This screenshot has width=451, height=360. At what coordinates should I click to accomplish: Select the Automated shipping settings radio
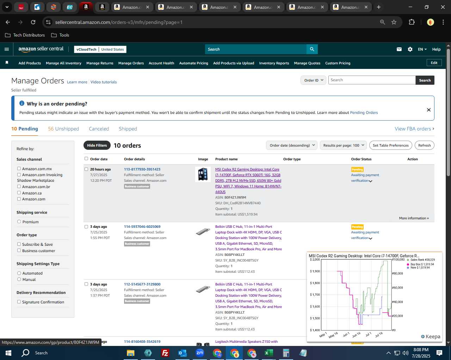[19, 273]
